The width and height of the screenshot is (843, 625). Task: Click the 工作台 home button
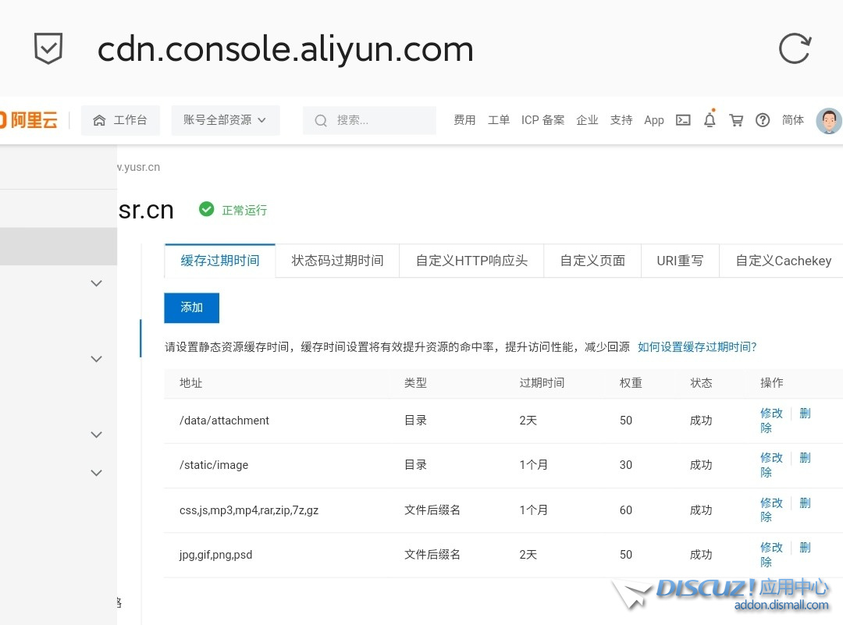[x=120, y=120]
